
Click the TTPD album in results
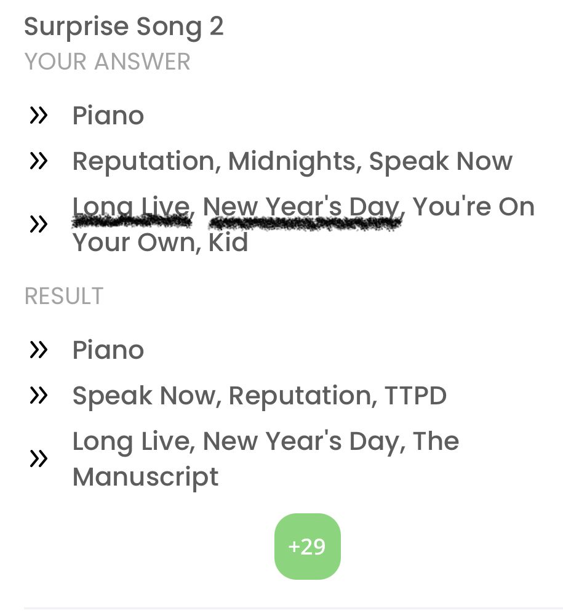click(415, 396)
